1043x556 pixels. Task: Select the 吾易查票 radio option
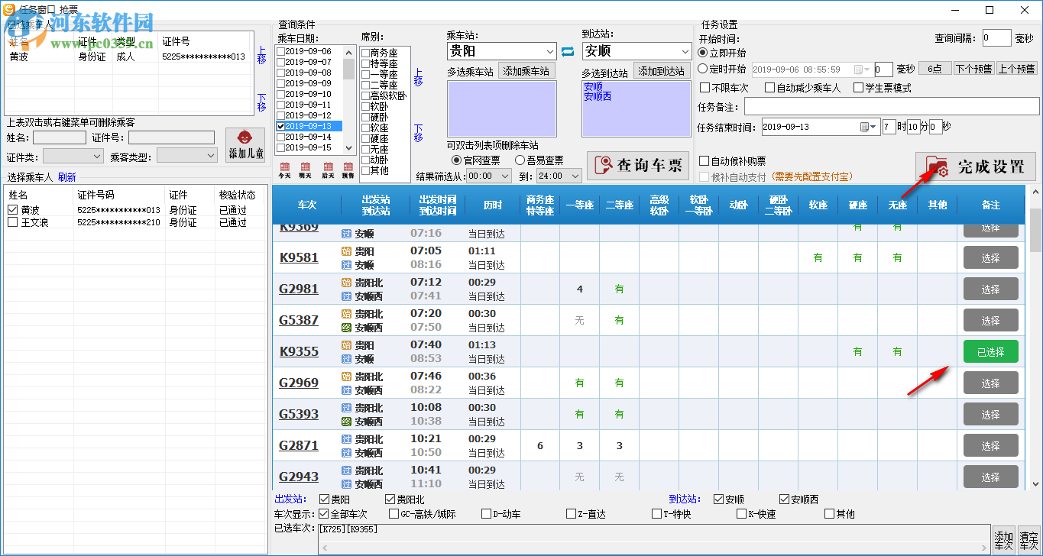pos(520,160)
